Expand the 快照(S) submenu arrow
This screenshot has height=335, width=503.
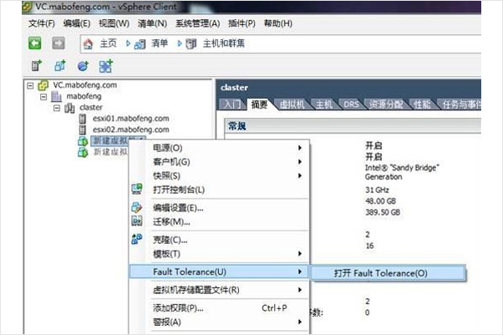(300, 175)
